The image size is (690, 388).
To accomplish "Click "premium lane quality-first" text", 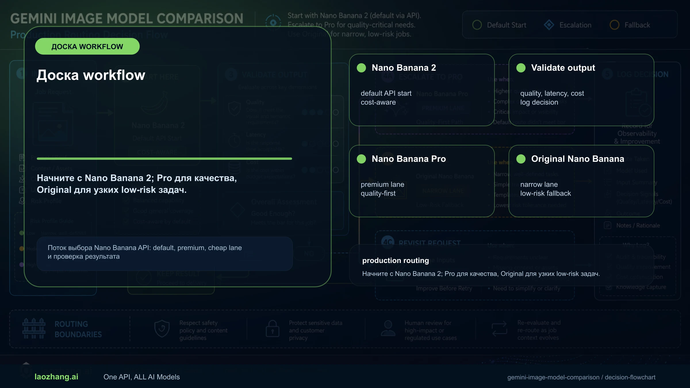I will (382, 189).
